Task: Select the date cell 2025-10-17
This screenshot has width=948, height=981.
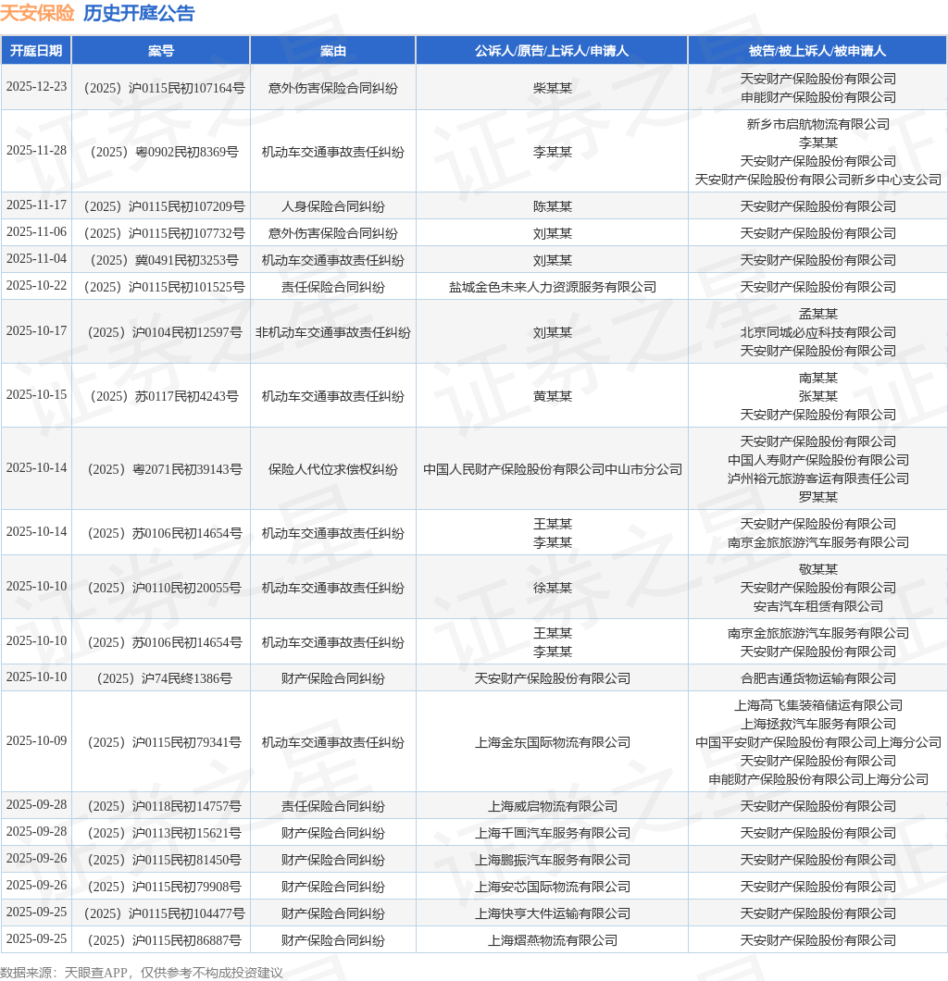Action: (36, 330)
